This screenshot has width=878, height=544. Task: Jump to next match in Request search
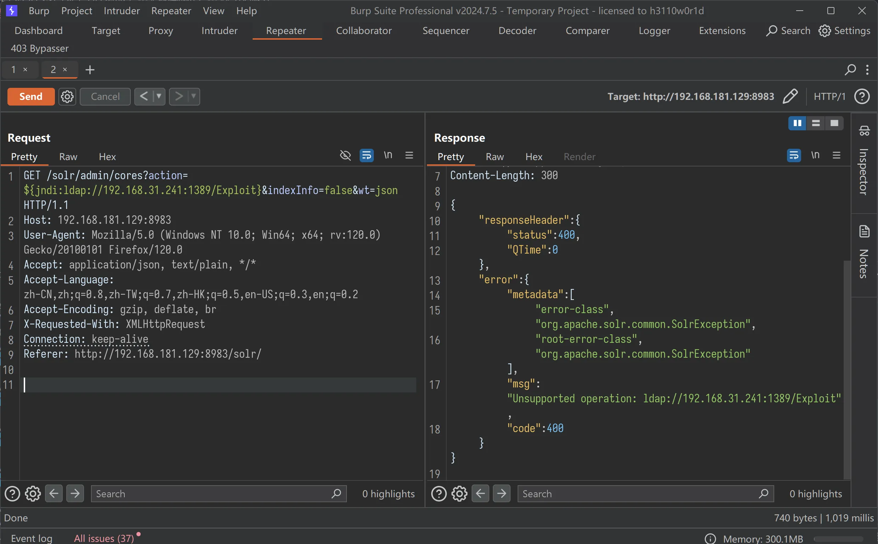click(75, 493)
